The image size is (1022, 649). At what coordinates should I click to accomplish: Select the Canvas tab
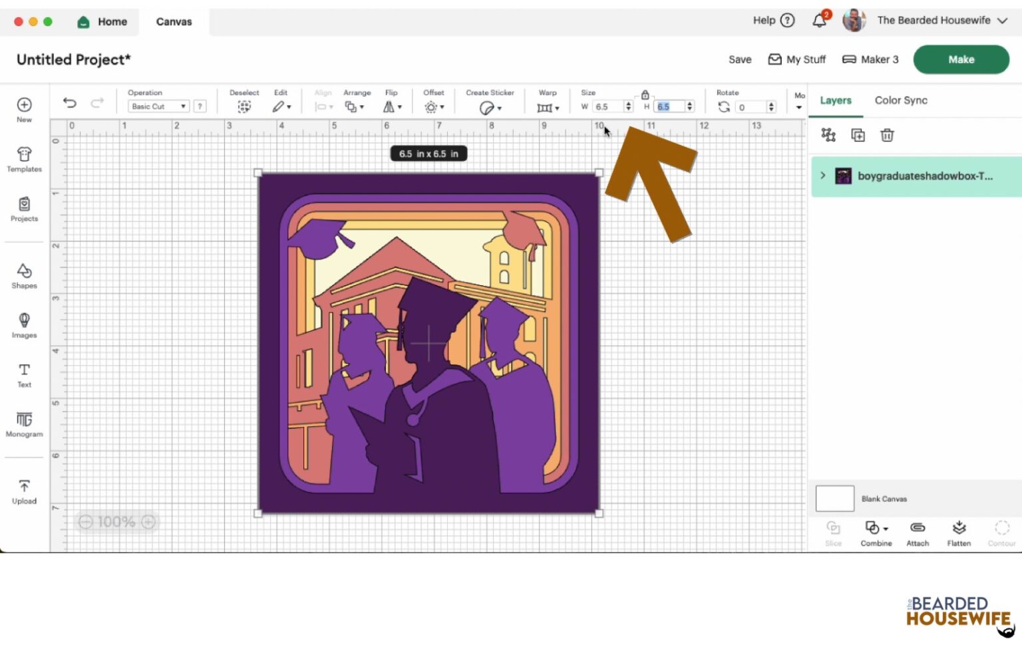coord(173,21)
